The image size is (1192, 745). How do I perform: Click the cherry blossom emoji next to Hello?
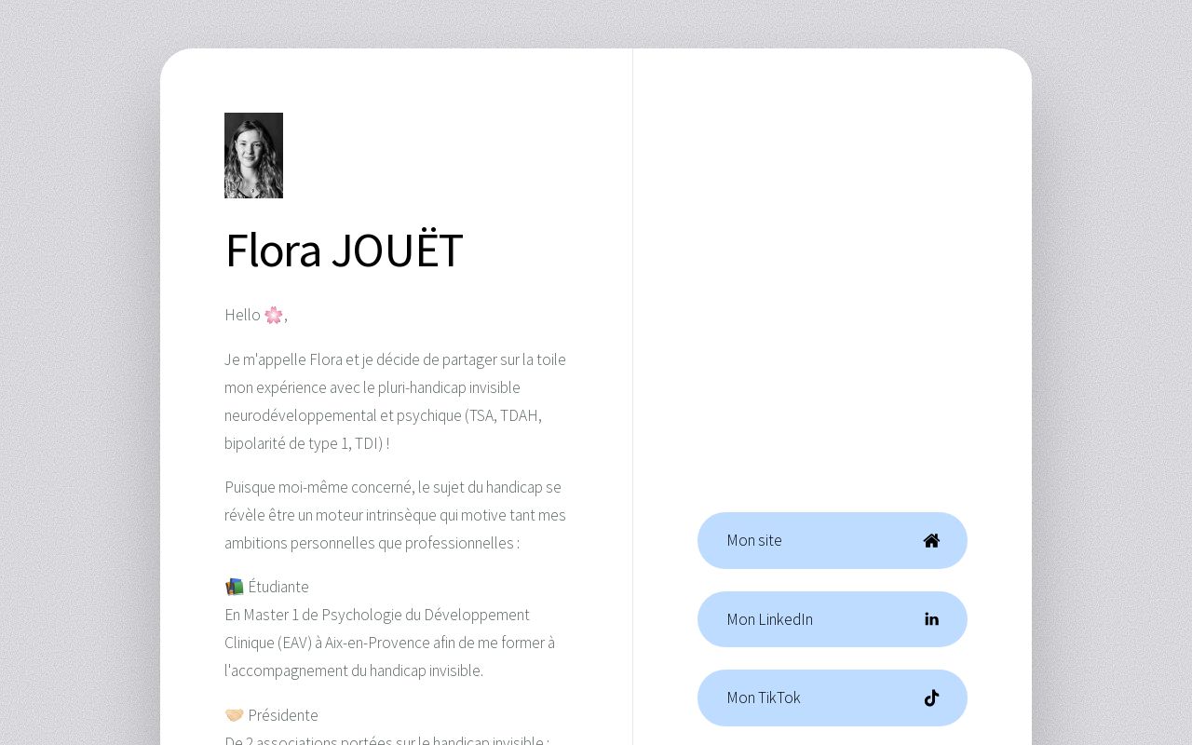273,315
